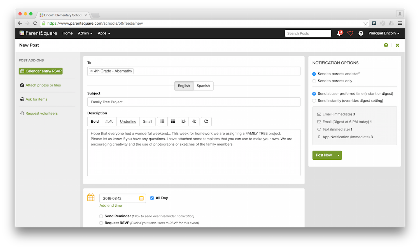Image resolution: width=420 pixels, height=249 pixels.
Task: Click the X browser extension icon
Action: pos(374,23)
